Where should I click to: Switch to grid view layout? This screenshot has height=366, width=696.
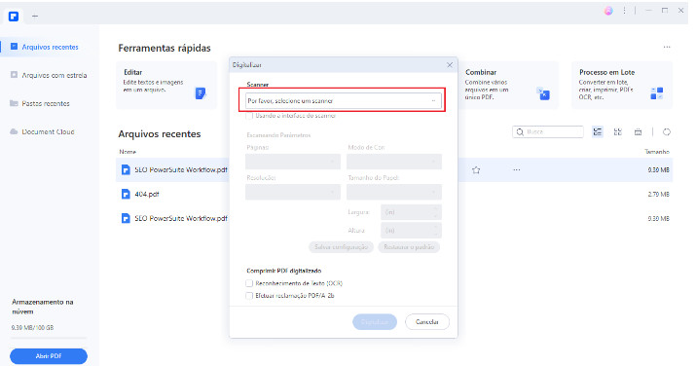coord(617,131)
